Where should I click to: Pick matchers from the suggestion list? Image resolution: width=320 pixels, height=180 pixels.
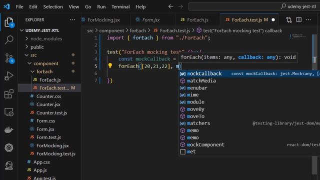(249, 123)
